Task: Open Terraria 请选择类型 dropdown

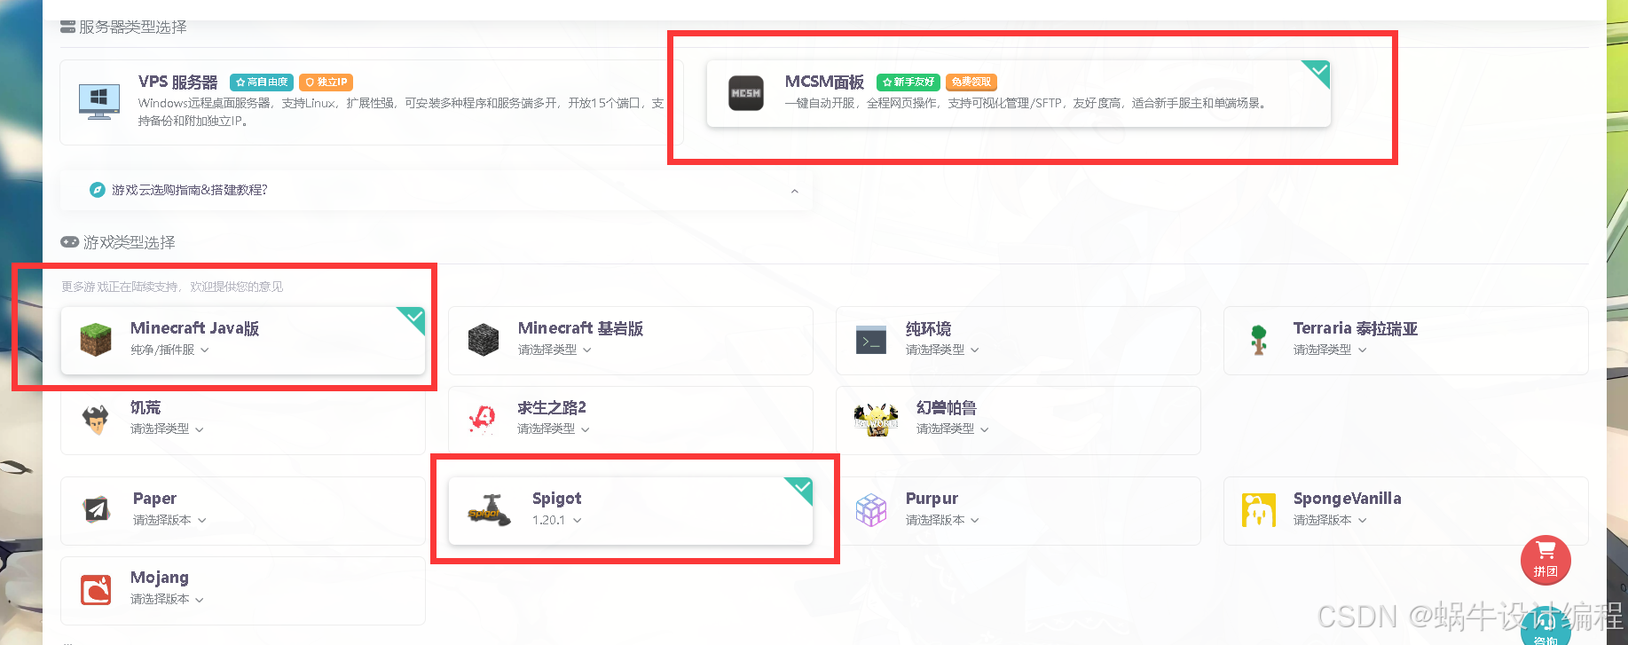Action: pos(1330,350)
